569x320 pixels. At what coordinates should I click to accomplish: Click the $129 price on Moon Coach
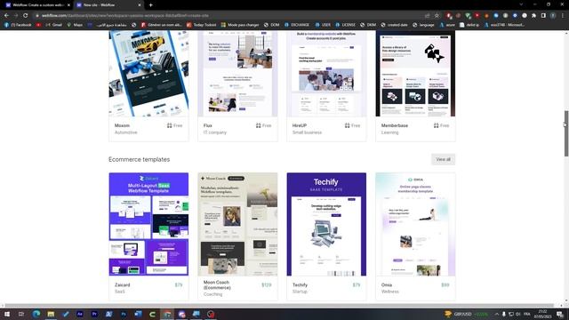tap(267, 284)
